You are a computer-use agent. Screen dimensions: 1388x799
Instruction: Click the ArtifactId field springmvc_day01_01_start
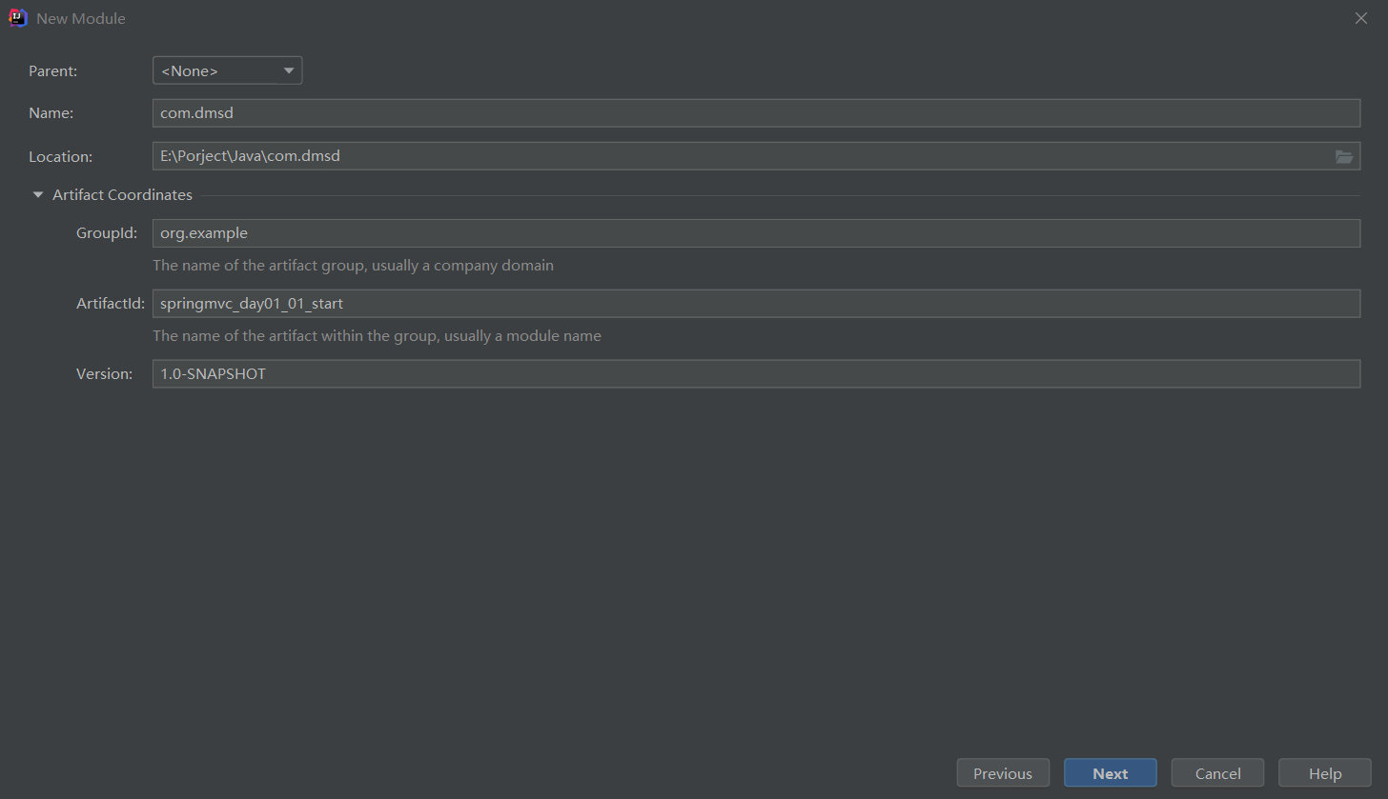click(756, 304)
